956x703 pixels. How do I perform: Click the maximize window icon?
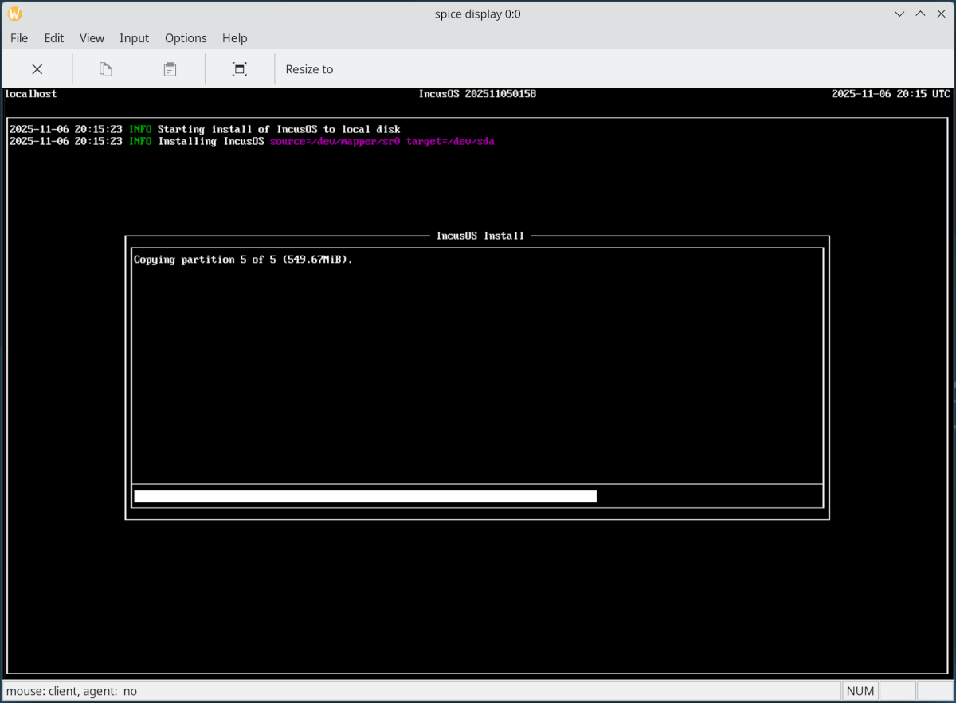tap(920, 14)
